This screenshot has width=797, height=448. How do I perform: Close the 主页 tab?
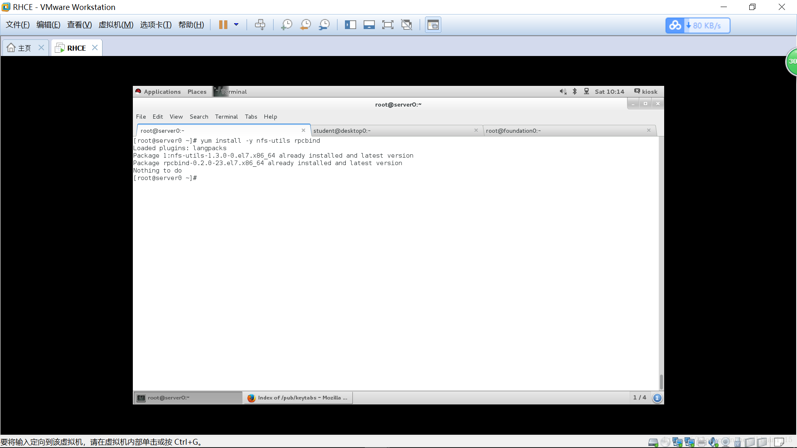tap(41, 48)
